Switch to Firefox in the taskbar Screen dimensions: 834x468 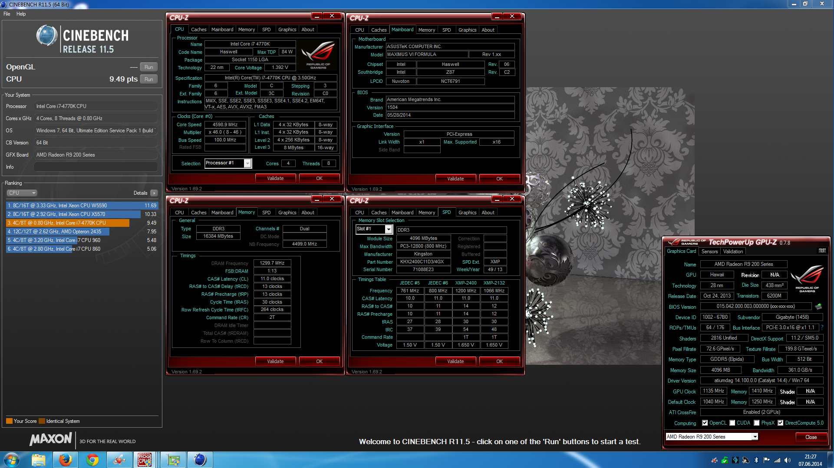click(66, 460)
